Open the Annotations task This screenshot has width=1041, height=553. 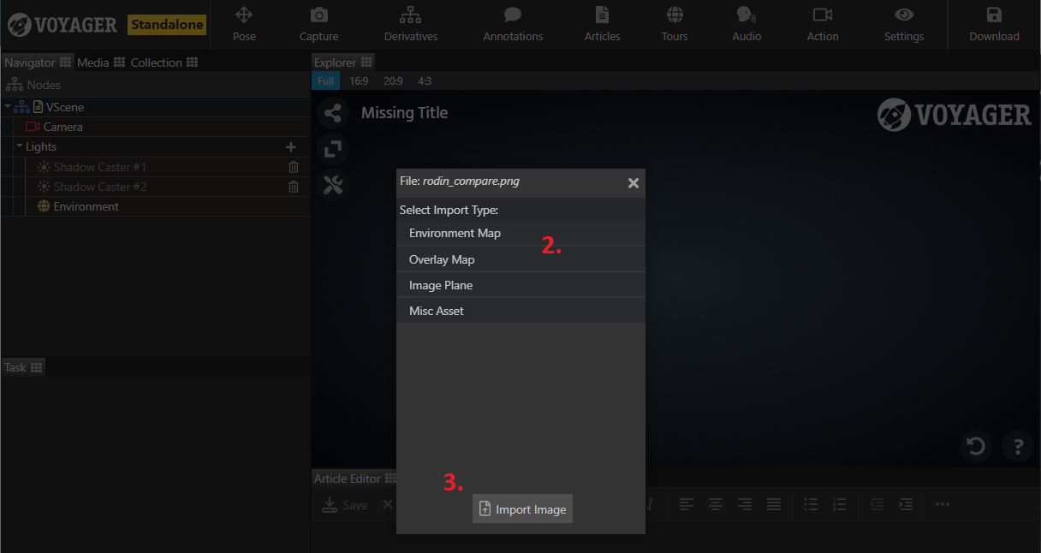[513, 24]
